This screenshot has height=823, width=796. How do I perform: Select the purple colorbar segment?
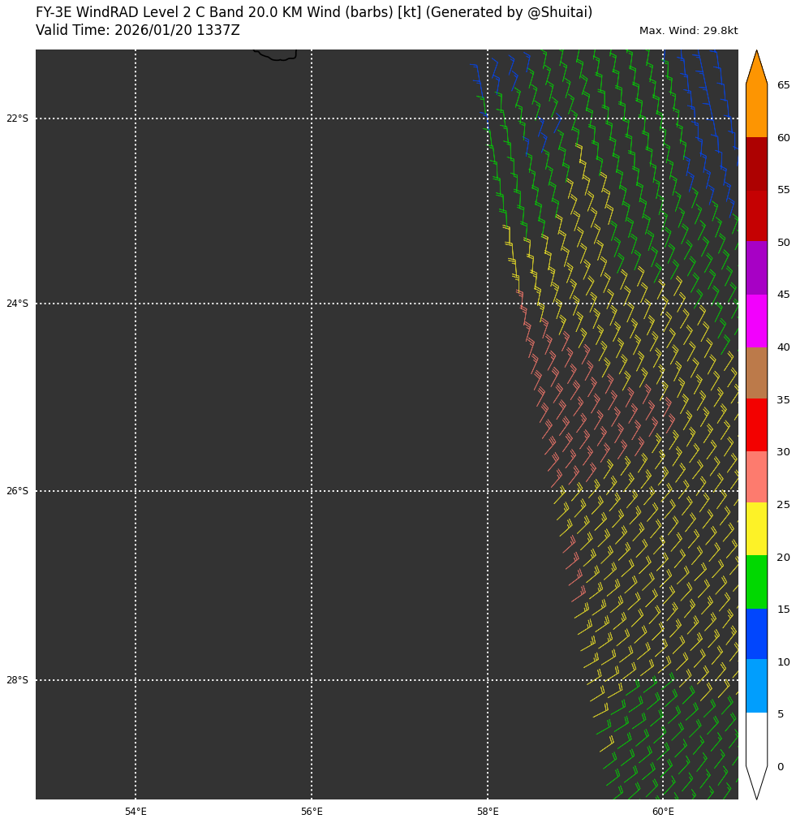tap(756, 267)
